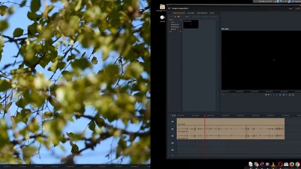Switch to the Project Contents tab
The height and width of the screenshot is (169, 301).
tap(179, 13)
